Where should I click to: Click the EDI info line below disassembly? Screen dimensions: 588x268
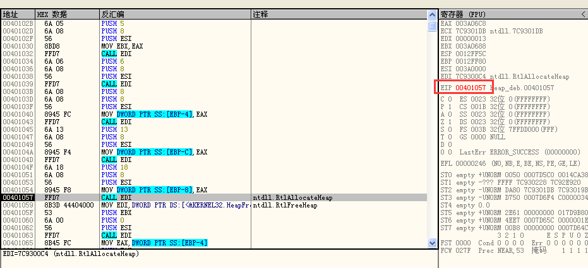coord(69,253)
